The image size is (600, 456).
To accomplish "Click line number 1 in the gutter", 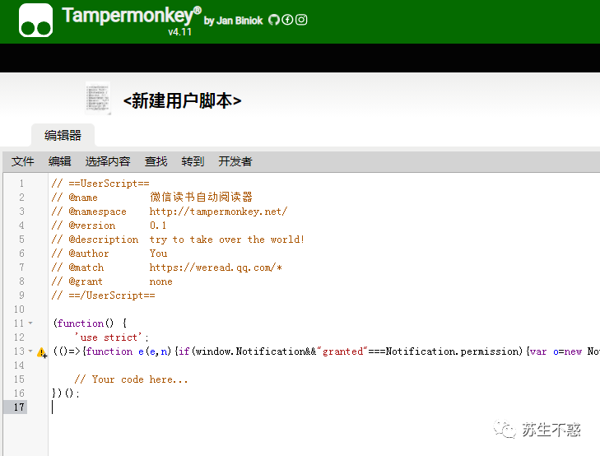I will (x=22, y=184).
